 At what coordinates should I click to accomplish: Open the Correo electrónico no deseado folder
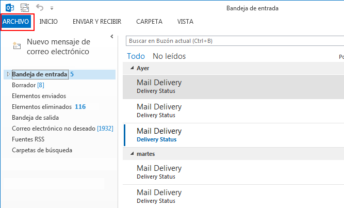pos(53,129)
